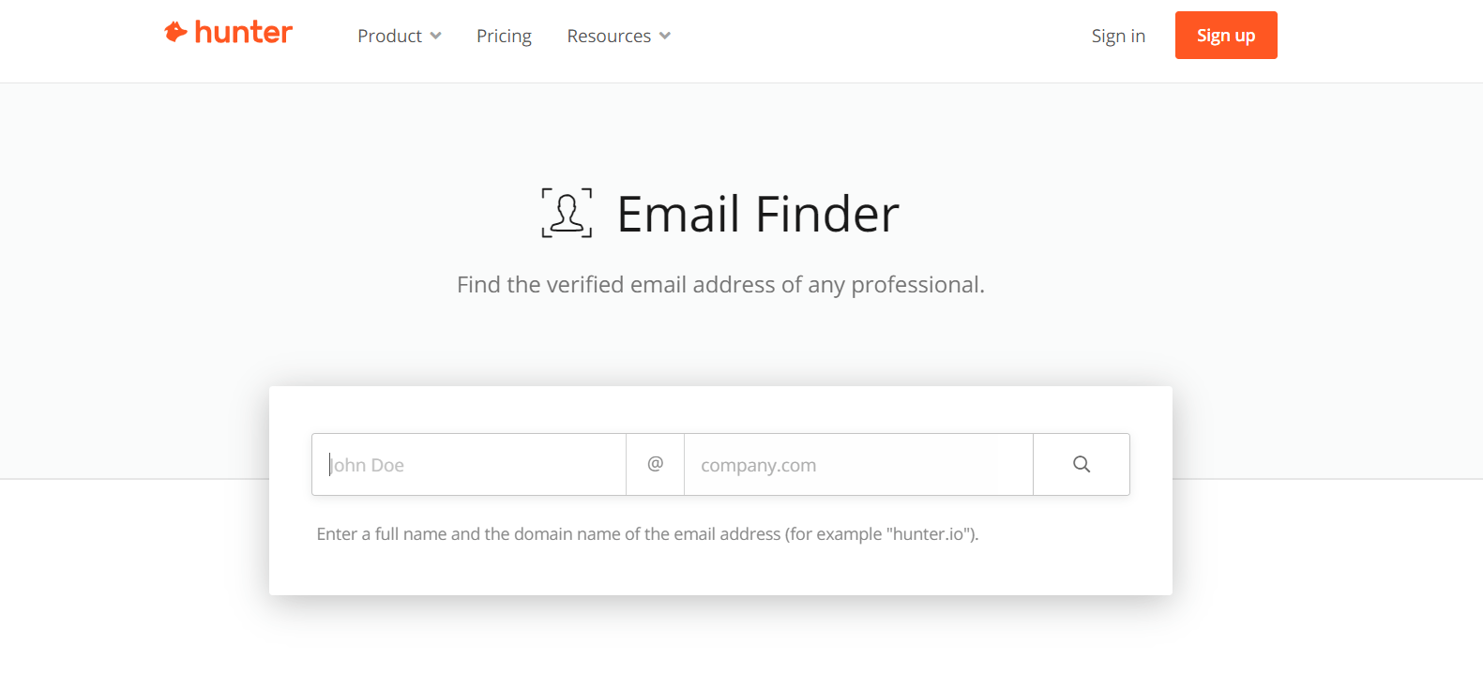Click the Email Finder heading
This screenshot has height=688, width=1483.
758,214
